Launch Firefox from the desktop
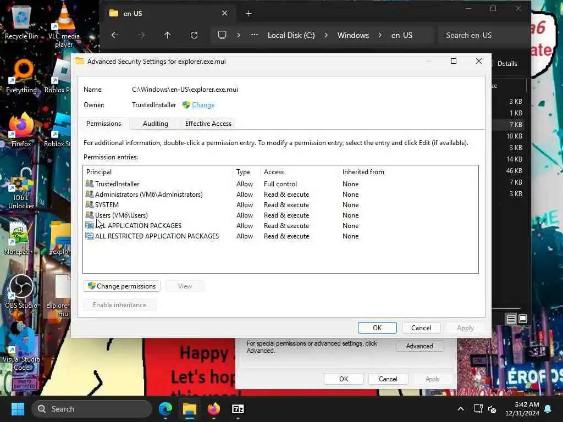The height and width of the screenshot is (422, 563). tap(21, 130)
